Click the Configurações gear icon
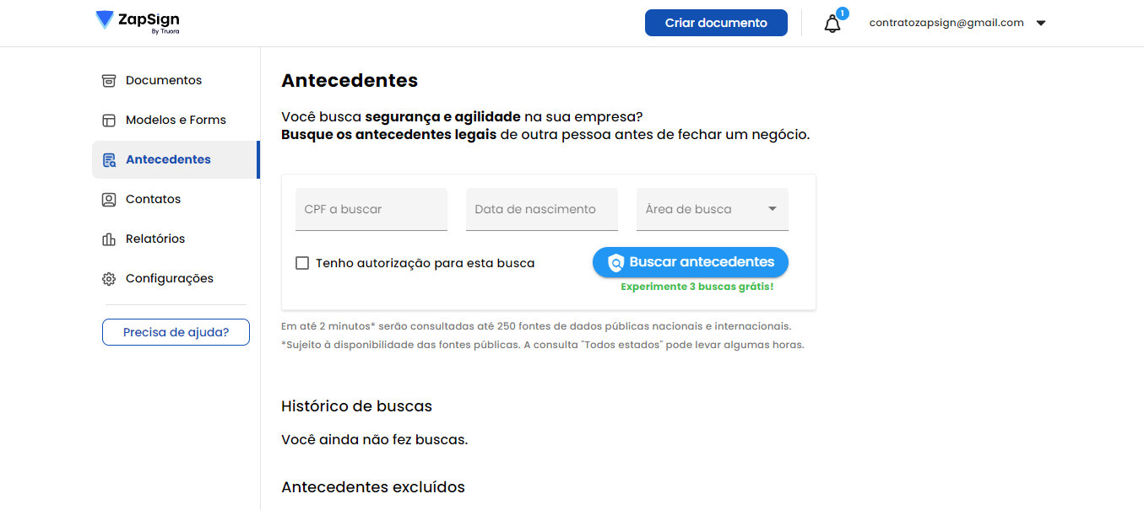This screenshot has height=510, width=1144. point(108,279)
